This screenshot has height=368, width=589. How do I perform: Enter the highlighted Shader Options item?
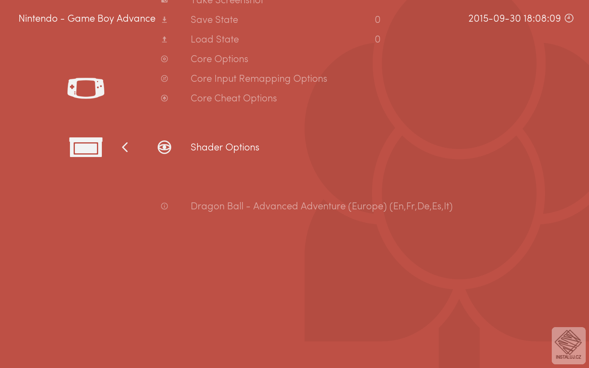point(225,147)
